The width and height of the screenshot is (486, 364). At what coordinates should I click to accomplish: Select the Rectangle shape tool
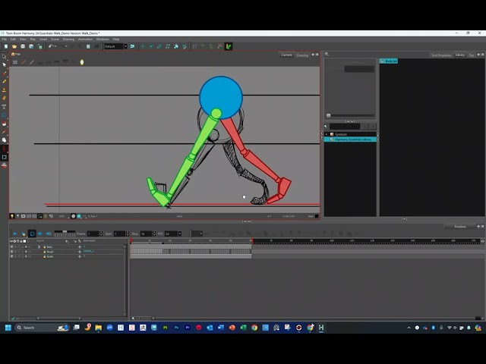pos(4,115)
